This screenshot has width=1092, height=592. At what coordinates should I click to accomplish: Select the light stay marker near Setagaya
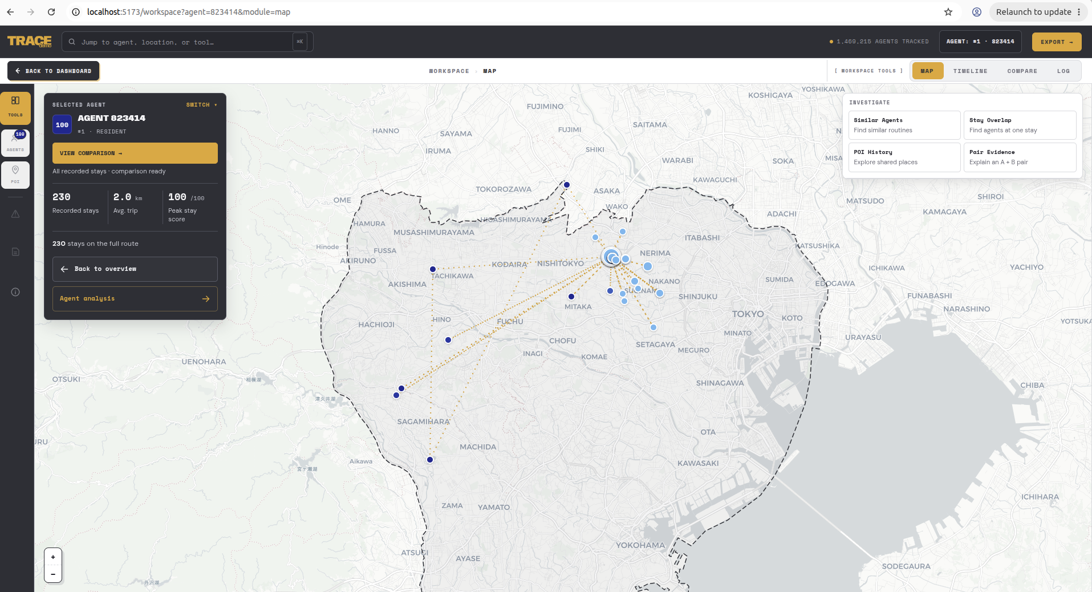(653, 327)
